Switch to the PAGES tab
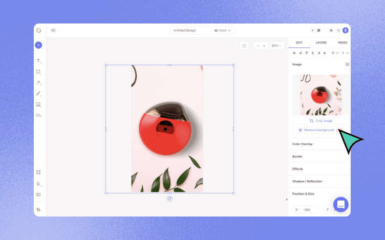The image size is (385, 240). (x=343, y=42)
